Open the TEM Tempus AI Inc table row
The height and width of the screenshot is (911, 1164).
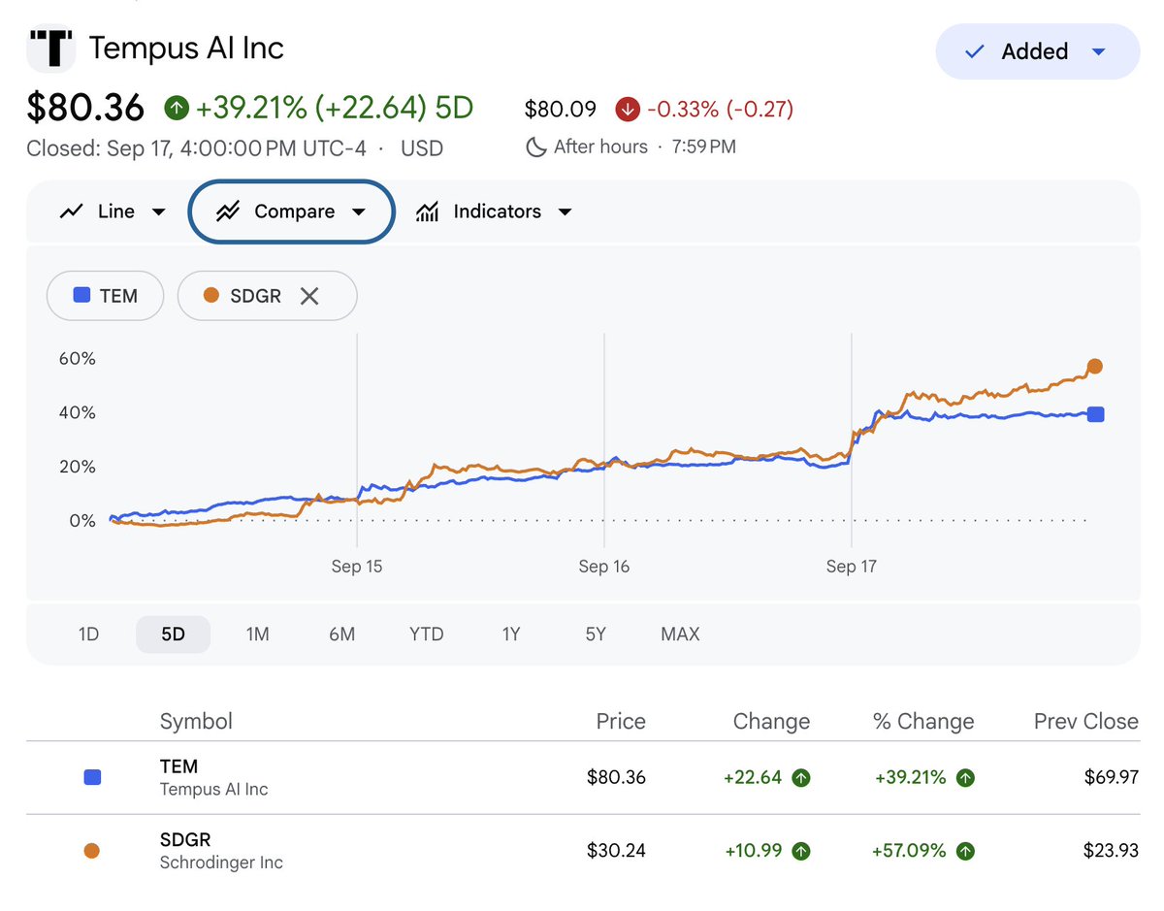click(583, 777)
